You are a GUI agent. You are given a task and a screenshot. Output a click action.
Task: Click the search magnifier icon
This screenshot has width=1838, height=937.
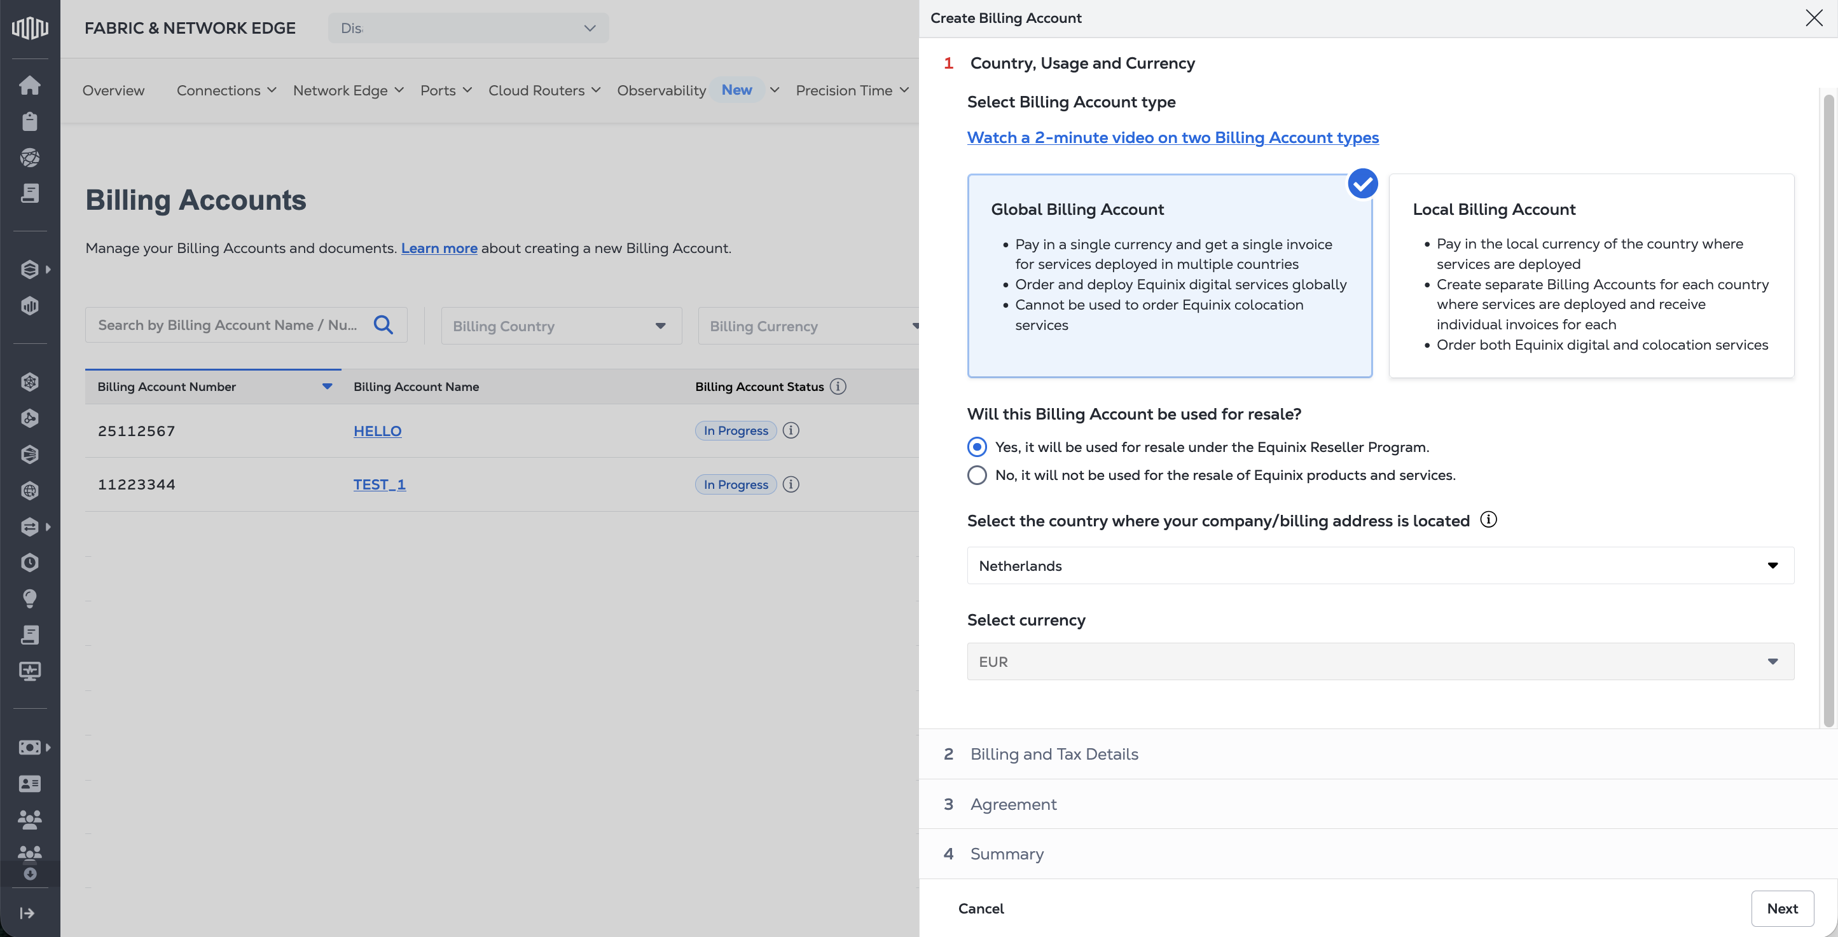(x=383, y=325)
